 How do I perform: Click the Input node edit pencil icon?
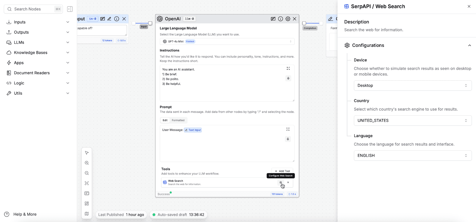pos(109,19)
